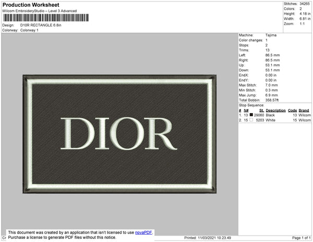Click the 'Stop Sequence:' heading
The image size is (313, 242).
251,105
